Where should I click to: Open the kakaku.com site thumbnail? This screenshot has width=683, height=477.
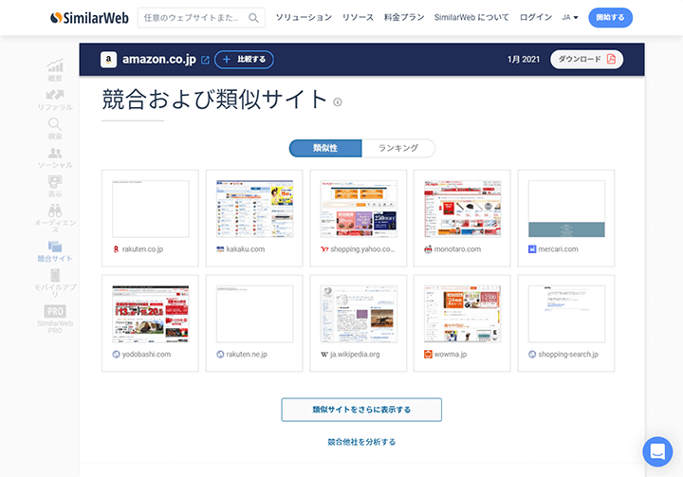[254, 208]
